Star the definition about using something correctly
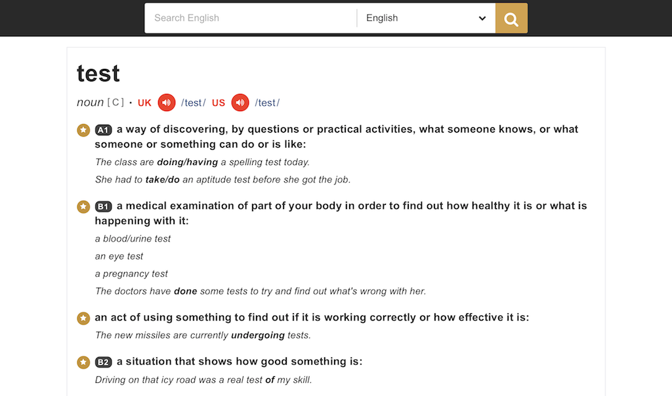The height and width of the screenshot is (396, 672). (x=83, y=318)
